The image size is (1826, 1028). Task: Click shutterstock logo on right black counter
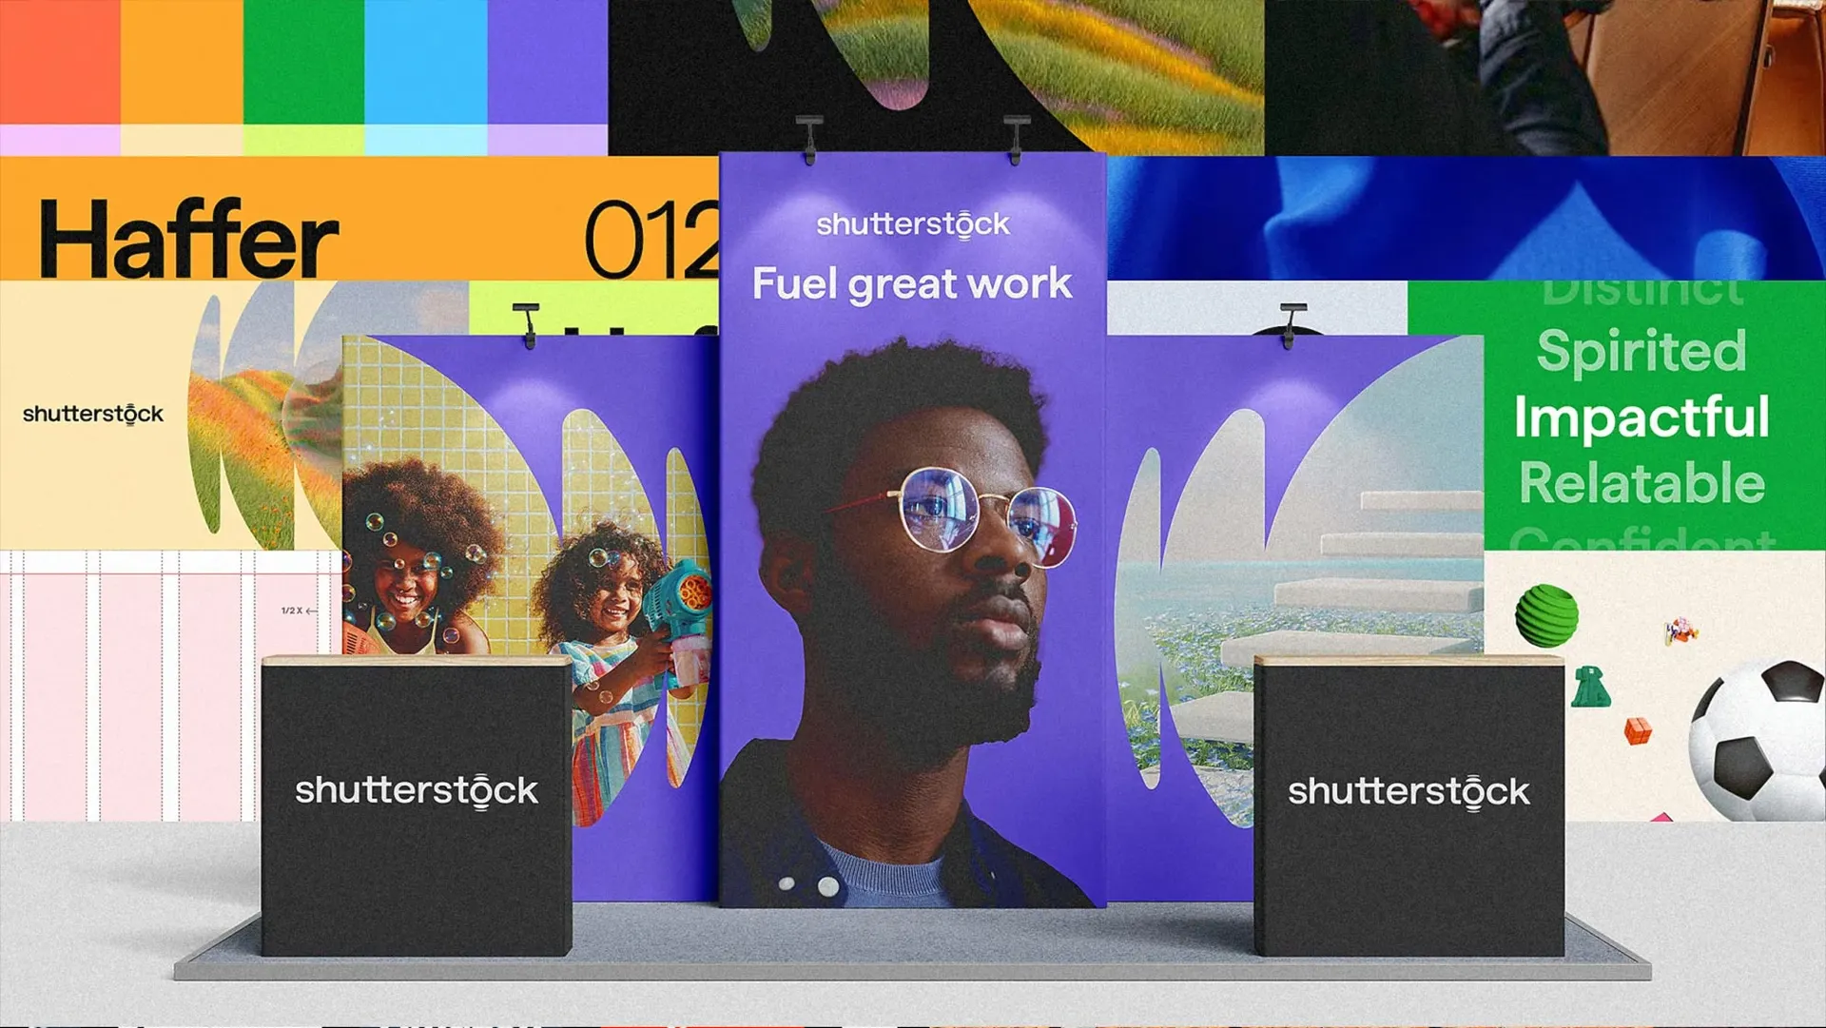click(1408, 792)
